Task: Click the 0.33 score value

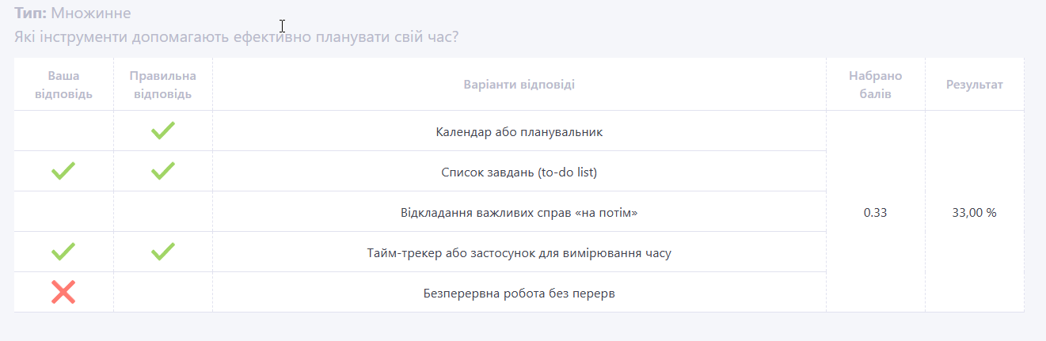Action: 875,213
